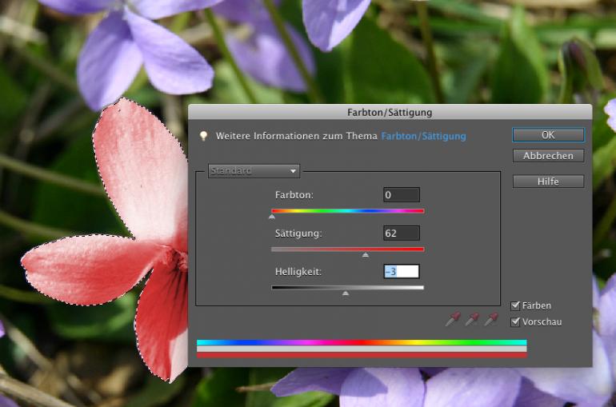
Task: Click the Sättigung slider handle
Action: coord(366,255)
